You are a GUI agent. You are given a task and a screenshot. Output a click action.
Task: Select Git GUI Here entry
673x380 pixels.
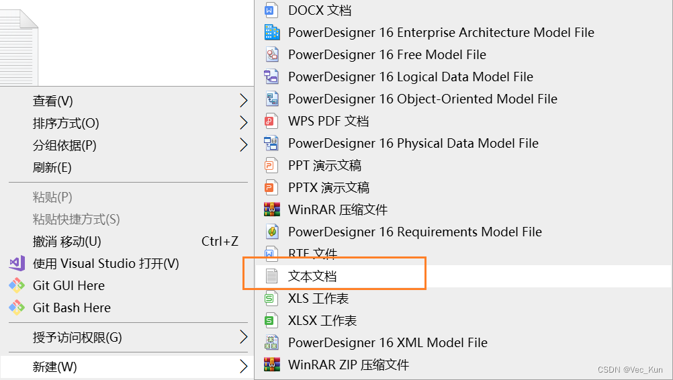tap(127, 285)
